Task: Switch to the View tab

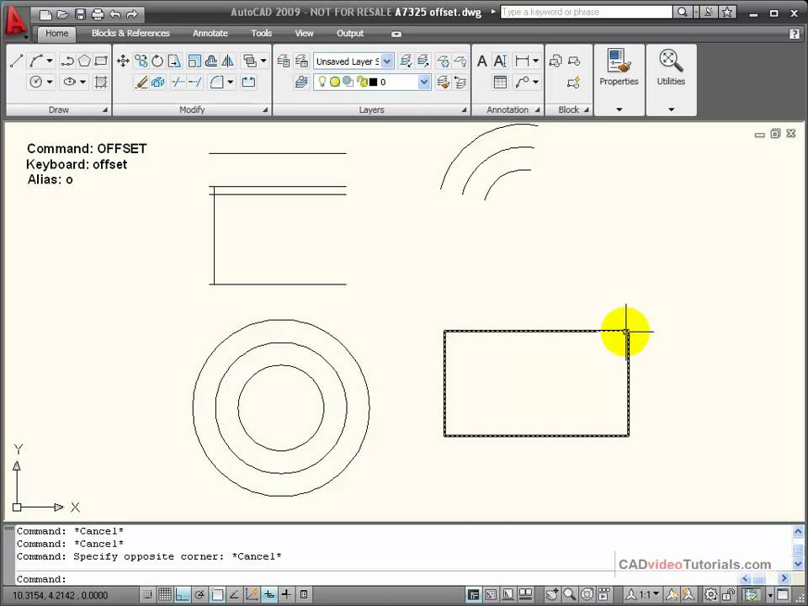Action: coord(304,34)
